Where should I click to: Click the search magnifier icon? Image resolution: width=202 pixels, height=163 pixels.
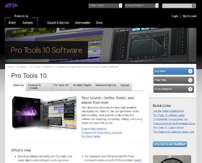tap(193, 6)
